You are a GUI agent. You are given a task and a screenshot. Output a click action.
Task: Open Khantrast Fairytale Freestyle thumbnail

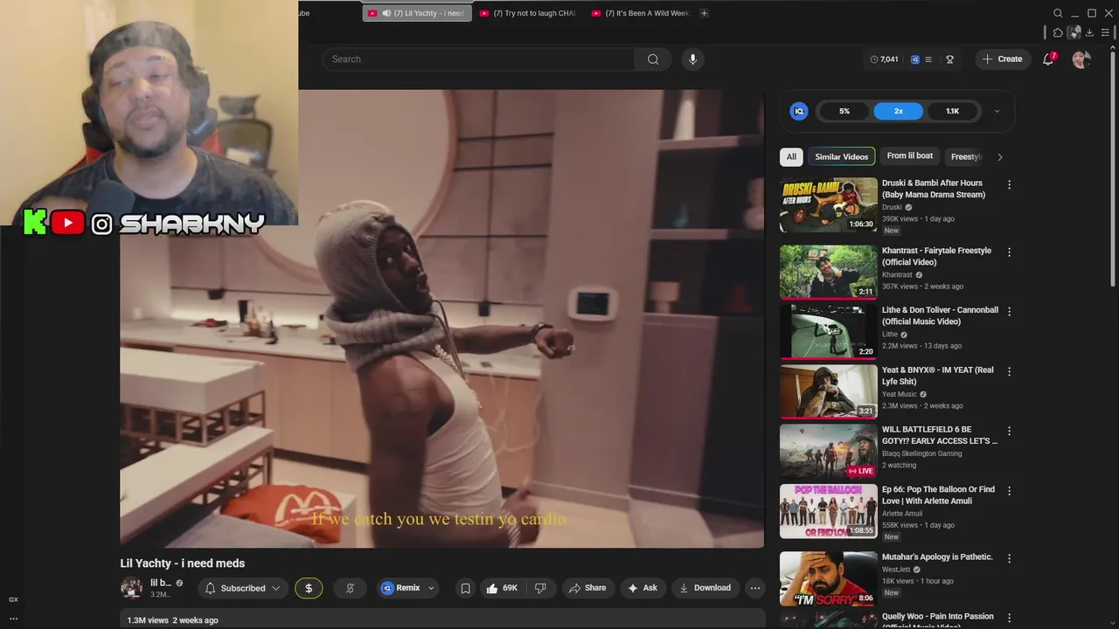pos(829,273)
